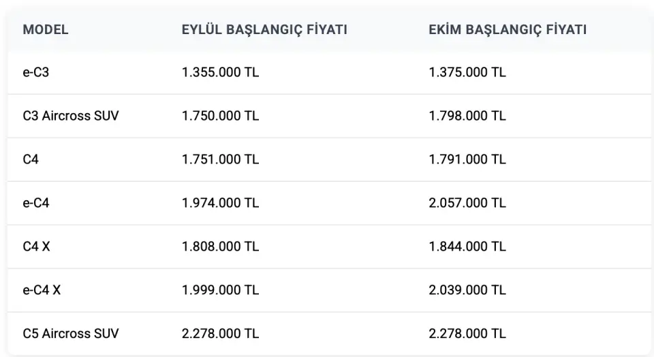
Task: Click the C4 model name
Action: click(31, 159)
